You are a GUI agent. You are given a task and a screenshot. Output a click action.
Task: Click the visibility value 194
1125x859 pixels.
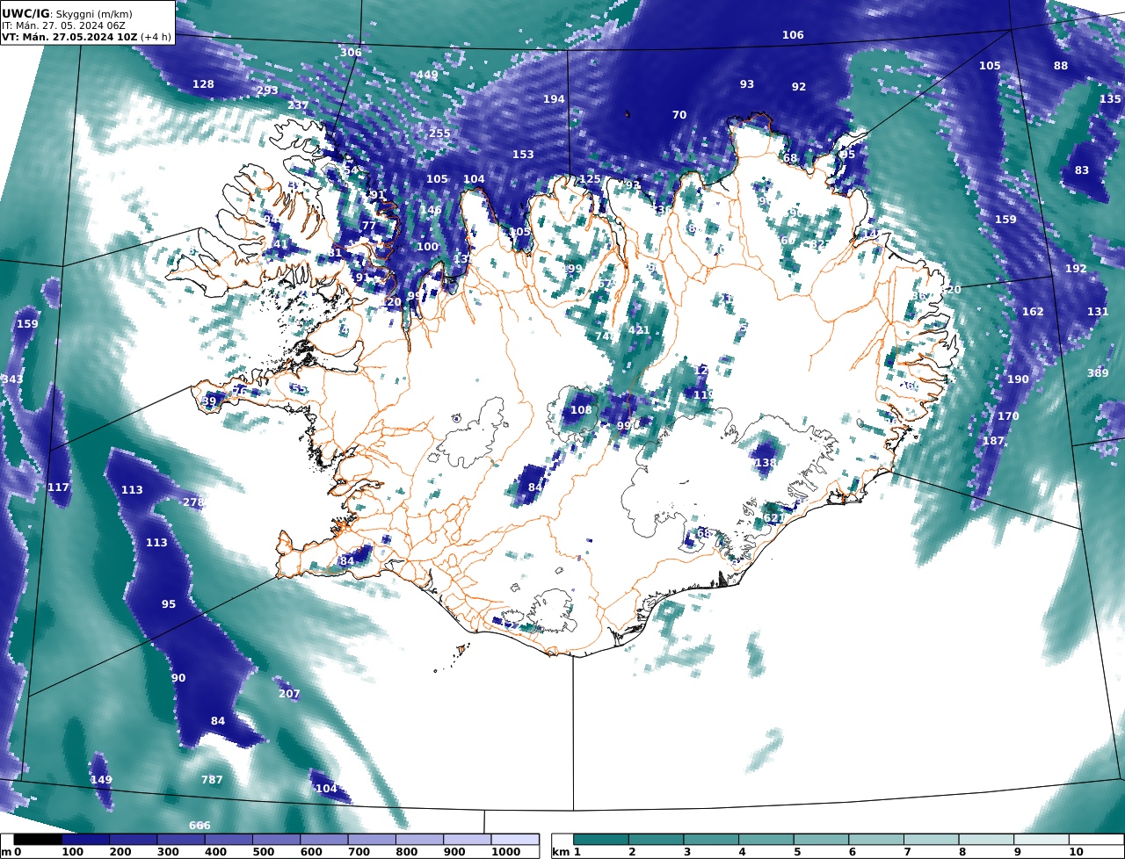click(x=554, y=99)
